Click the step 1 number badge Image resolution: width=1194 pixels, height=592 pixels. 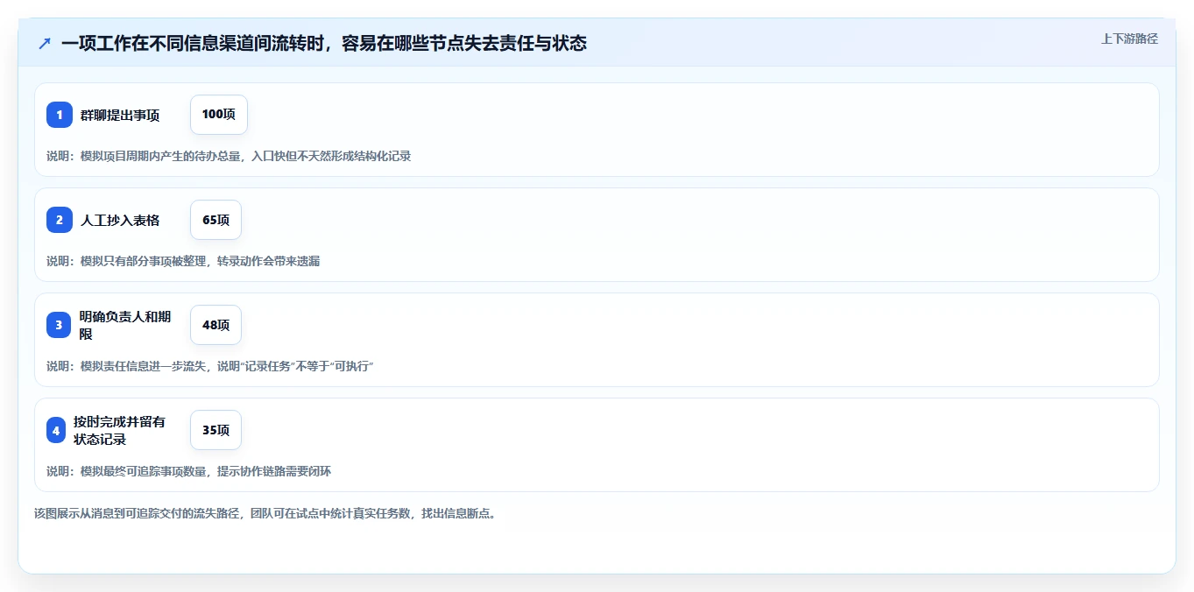(60, 115)
